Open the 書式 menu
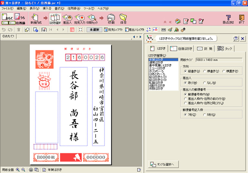Image resolution: width=248 pixels, height=173 pixels. click(x=59, y=8)
